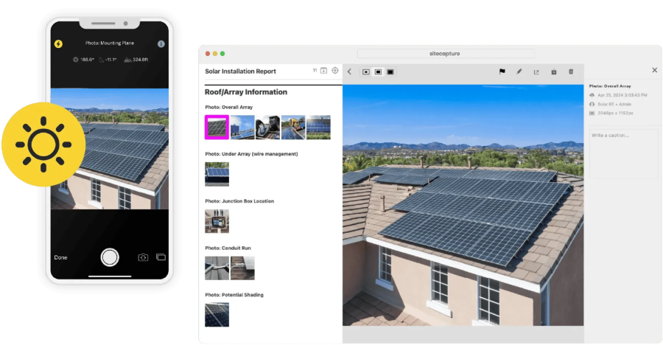
Task: Click the Solar Installation Report title
Action: tap(241, 71)
